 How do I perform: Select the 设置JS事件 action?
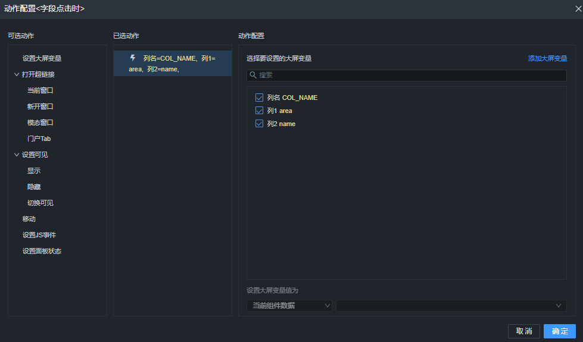(39, 235)
